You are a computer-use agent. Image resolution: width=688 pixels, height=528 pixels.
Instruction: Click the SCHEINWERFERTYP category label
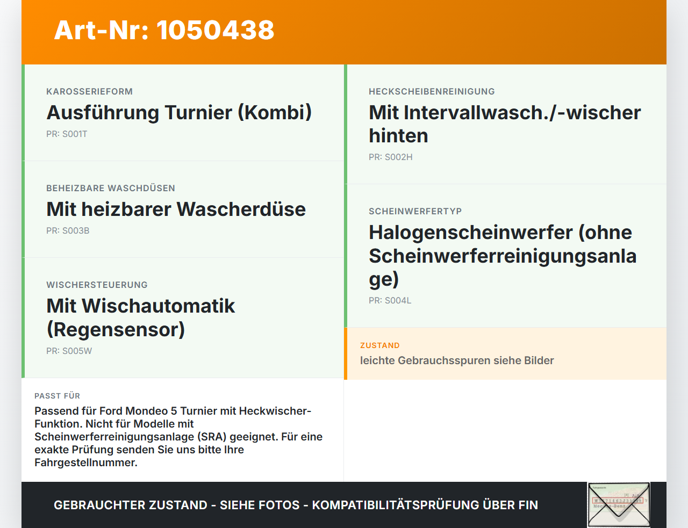(415, 211)
